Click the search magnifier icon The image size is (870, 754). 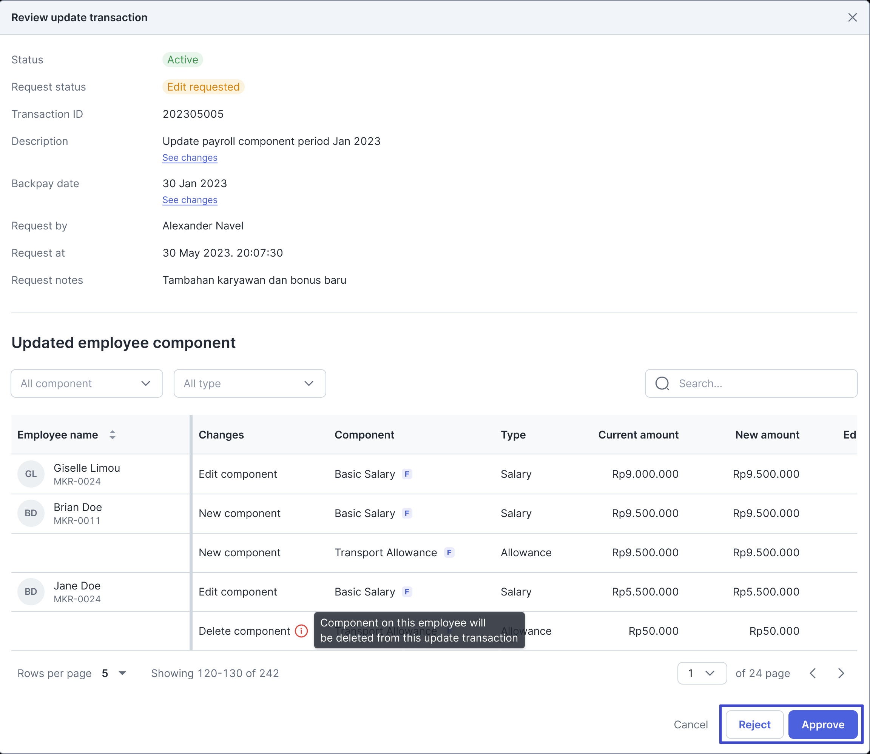(662, 383)
